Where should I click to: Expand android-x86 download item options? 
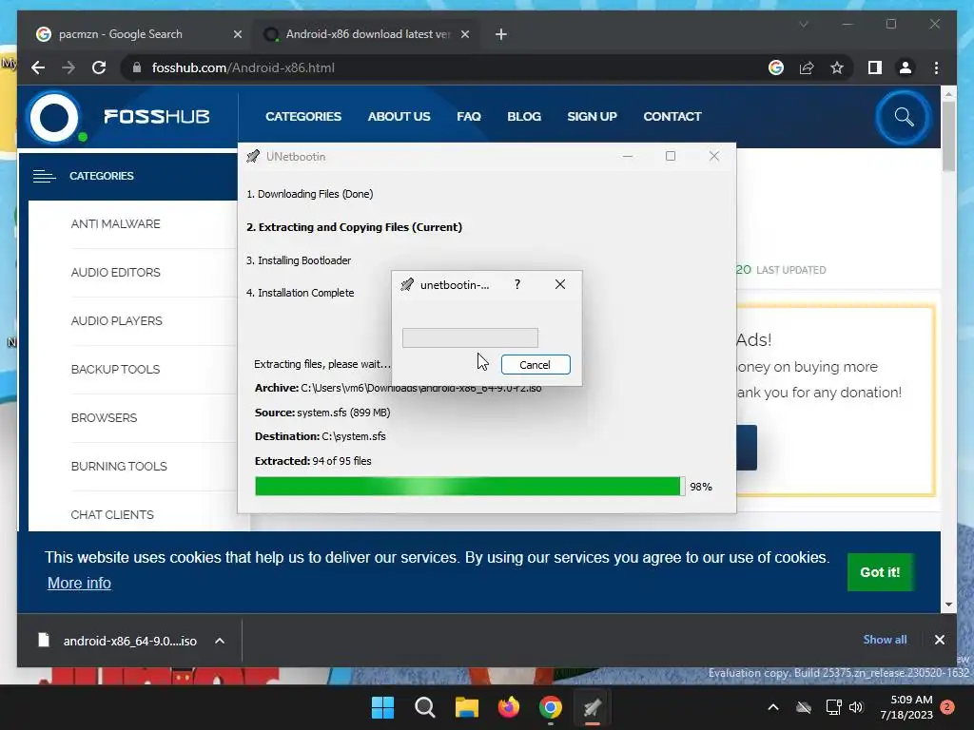(x=220, y=641)
